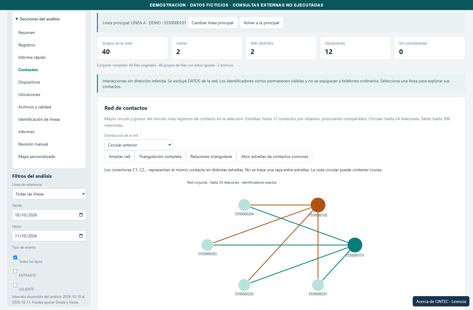Select network node 5550000202

(x=244, y=285)
